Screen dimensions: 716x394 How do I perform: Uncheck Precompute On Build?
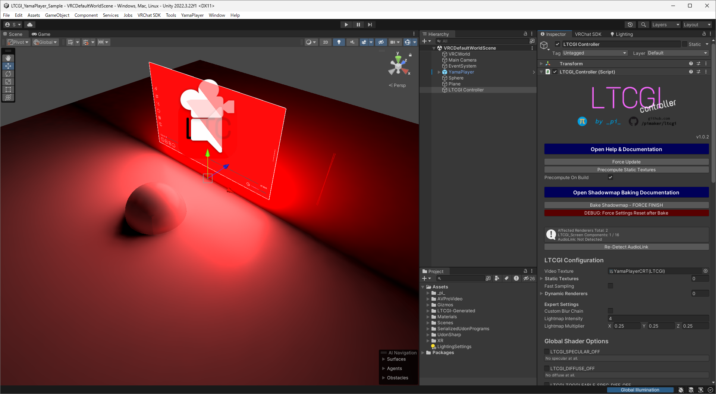click(x=610, y=177)
